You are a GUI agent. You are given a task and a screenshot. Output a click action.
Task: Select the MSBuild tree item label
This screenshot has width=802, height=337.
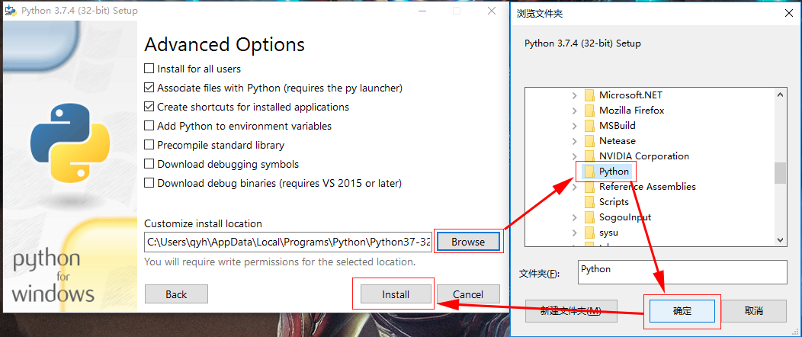click(x=618, y=126)
